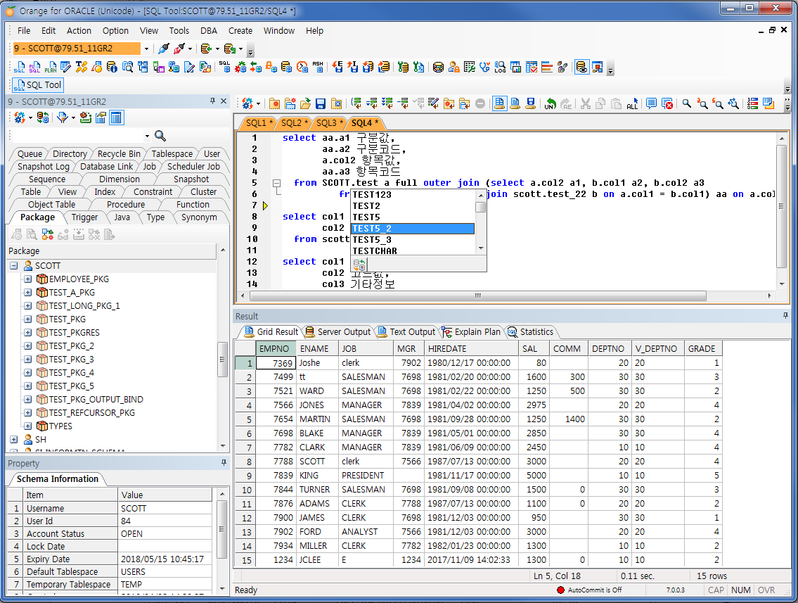
Task: Switch to the Statistics tab
Action: (530, 331)
